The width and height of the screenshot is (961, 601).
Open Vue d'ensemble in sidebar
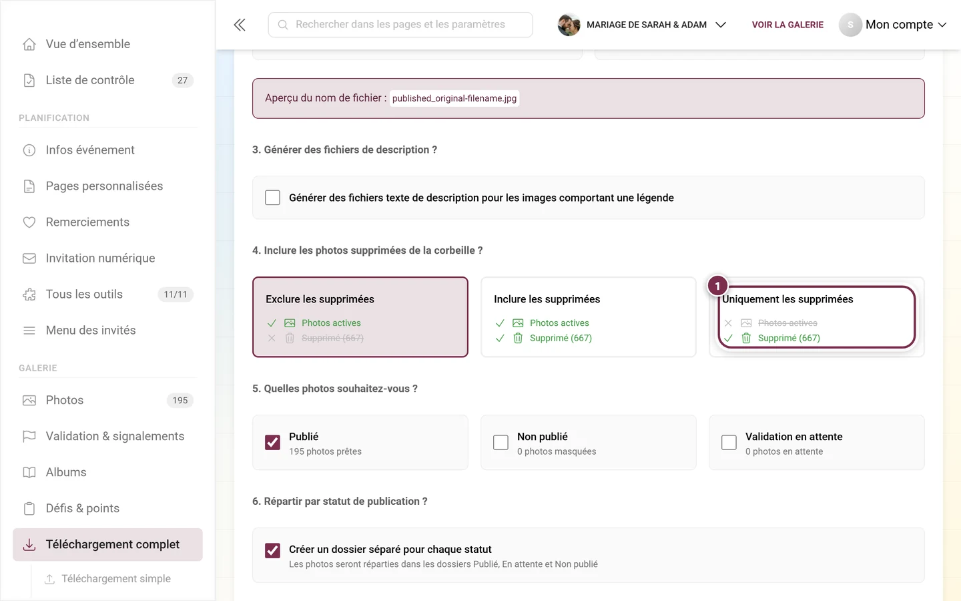pyautogui.click(x=107, y=44)
